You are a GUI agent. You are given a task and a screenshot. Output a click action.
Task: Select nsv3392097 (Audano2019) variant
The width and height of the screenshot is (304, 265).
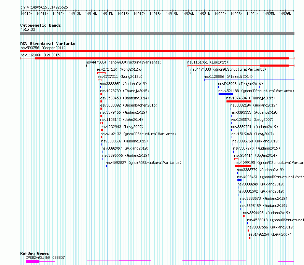point(125,148)
